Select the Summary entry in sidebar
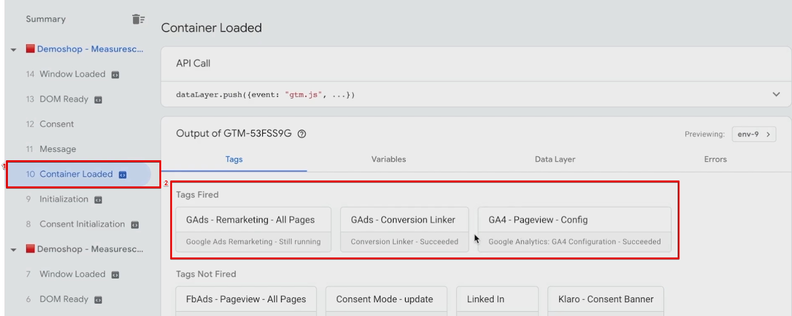Screen dimensions: 792x316 tap(46, 19)
